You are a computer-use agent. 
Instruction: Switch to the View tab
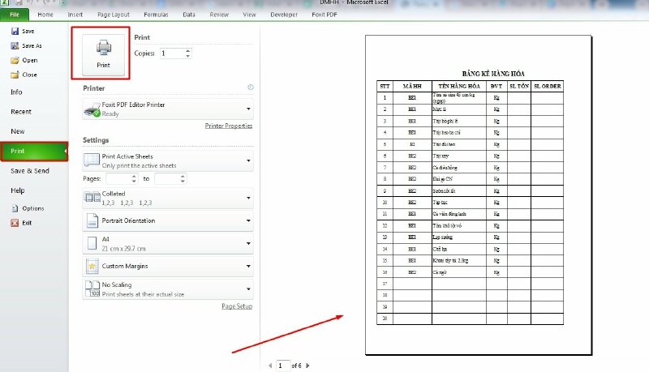click(x=249, y=15)
